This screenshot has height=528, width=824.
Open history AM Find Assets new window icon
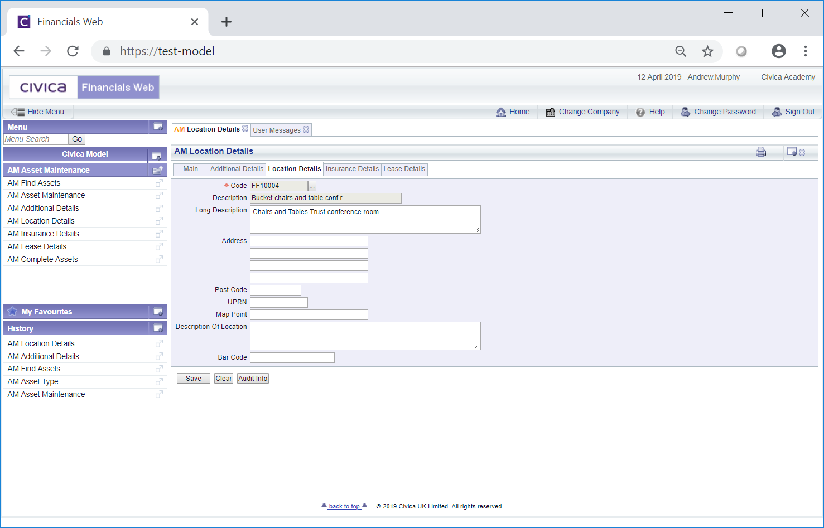[159, 369]
